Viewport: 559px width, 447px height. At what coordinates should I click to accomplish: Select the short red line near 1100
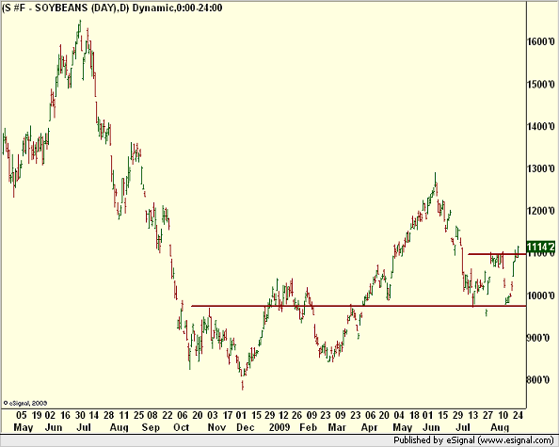pos(497,254)
